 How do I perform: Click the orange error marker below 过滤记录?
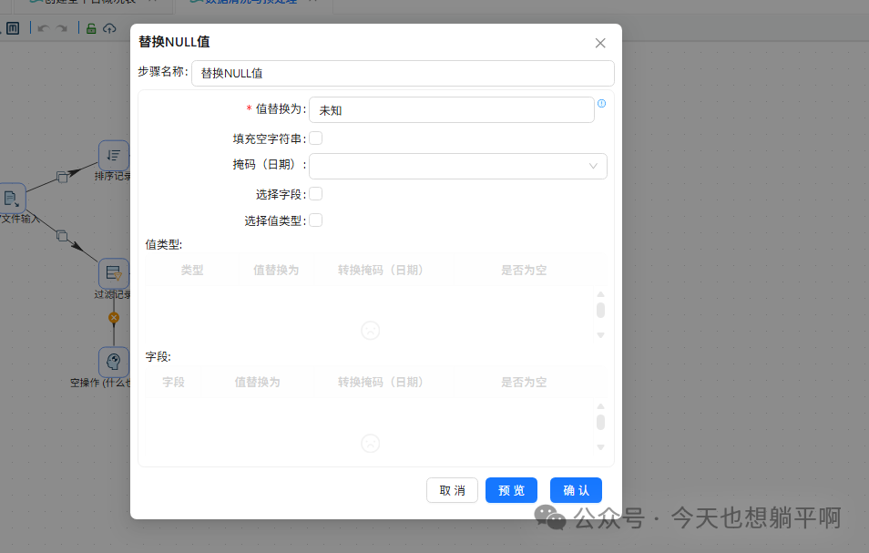[x=114, y=318]
